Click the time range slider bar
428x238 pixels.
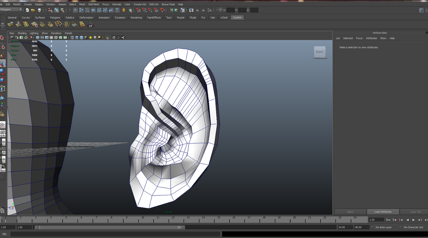[110, 227]
